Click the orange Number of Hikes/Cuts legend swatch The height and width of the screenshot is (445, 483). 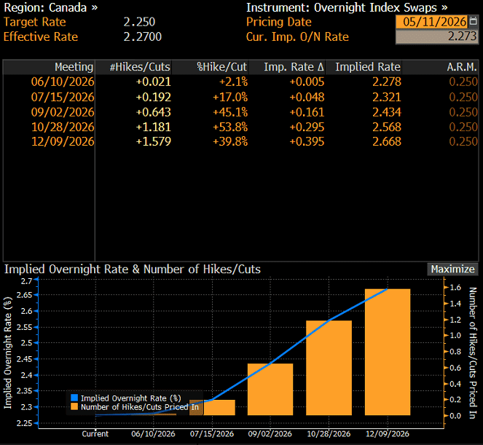tap(74, 406)
